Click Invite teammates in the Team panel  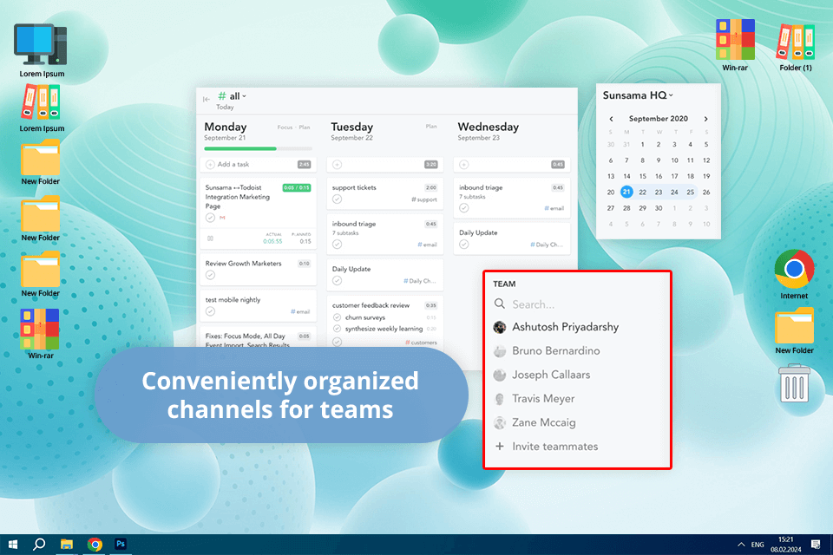(x=555, y=447)
